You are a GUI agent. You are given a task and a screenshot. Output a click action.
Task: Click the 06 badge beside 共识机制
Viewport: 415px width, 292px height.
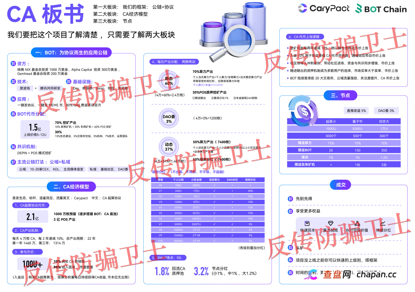[13, 146]
